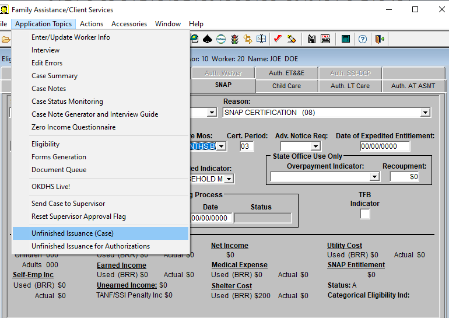Choose Send Case to Supervisor
The image size is (449, 318).
100,204
